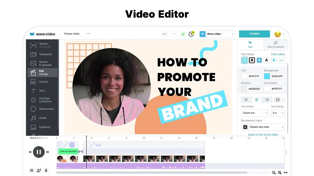Open the Resize Horizontal sidebar option
Viewport: 314px width, 176px height.
pos(42,45)
